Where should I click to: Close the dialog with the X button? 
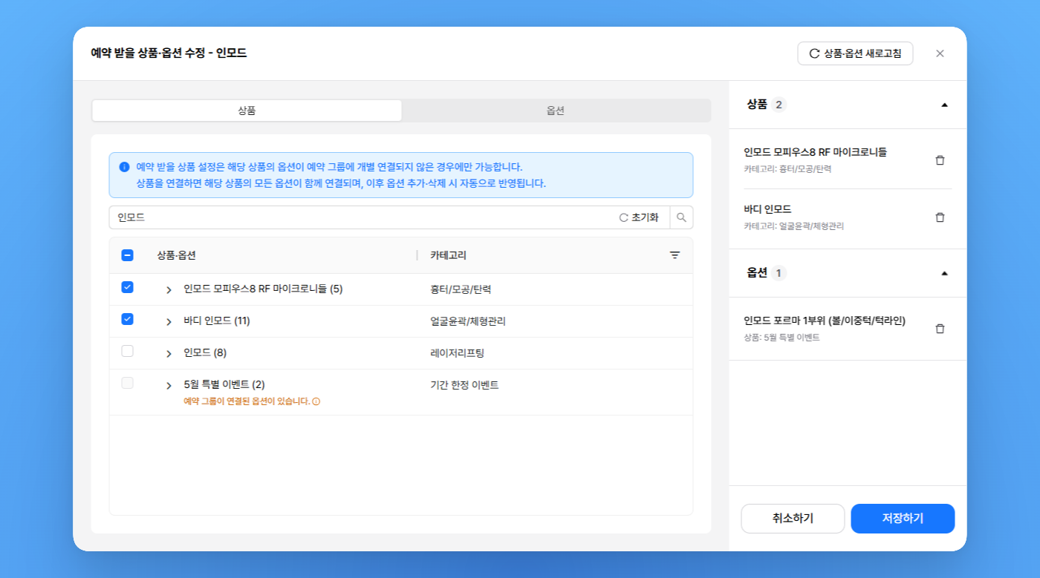[x=940, y=53]
